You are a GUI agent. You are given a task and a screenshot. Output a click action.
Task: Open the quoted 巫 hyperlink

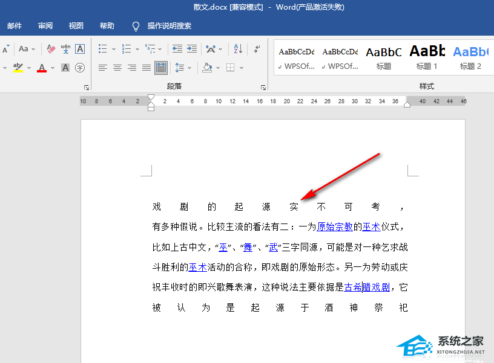click(223, 248)
